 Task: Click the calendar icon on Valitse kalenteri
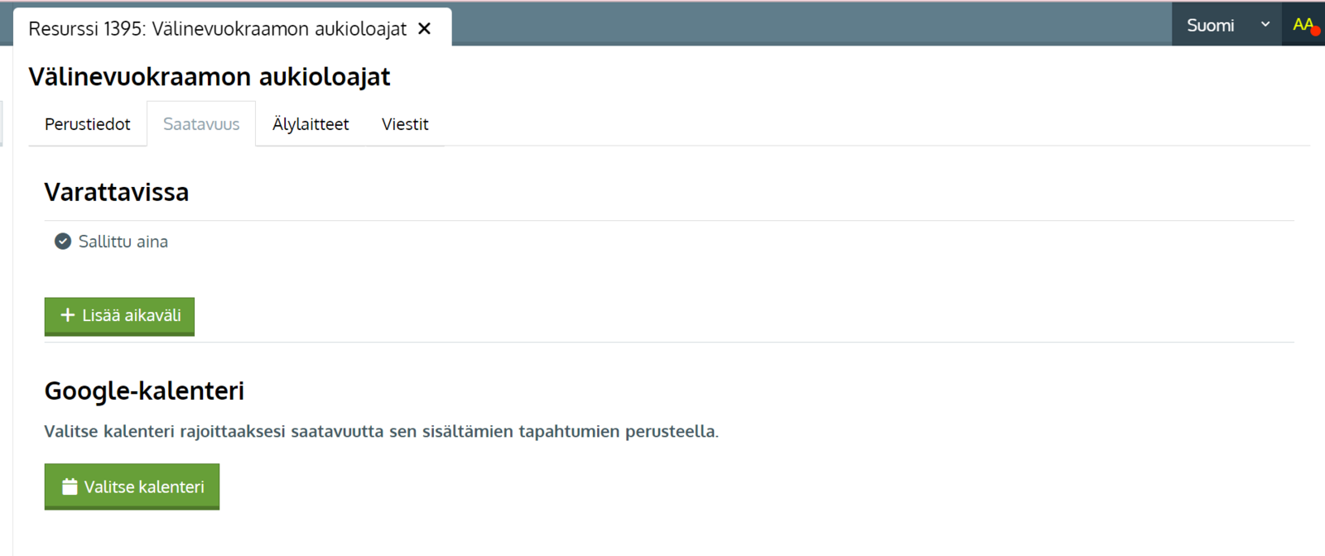point(70,486)
